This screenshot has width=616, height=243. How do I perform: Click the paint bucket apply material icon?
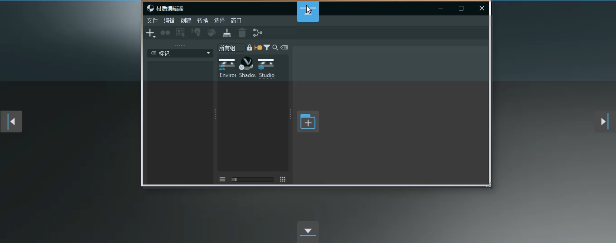coord(212,33)
